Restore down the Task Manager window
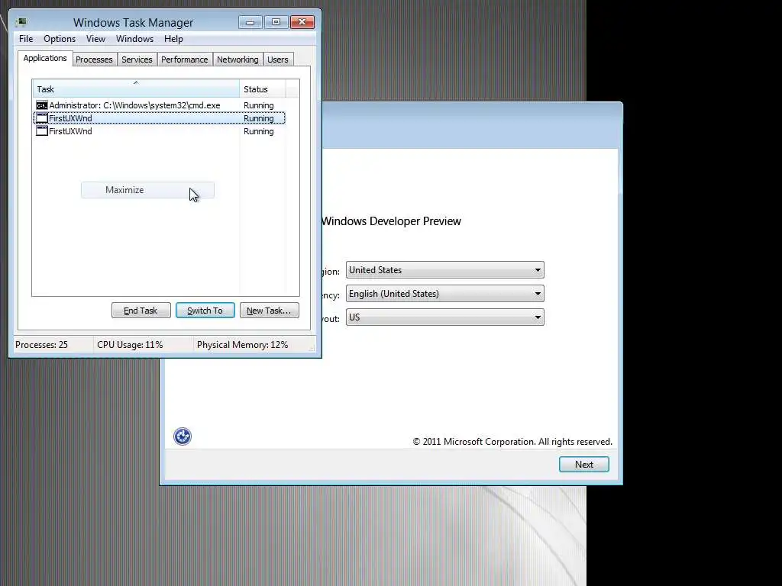 [x=276, y=22]
